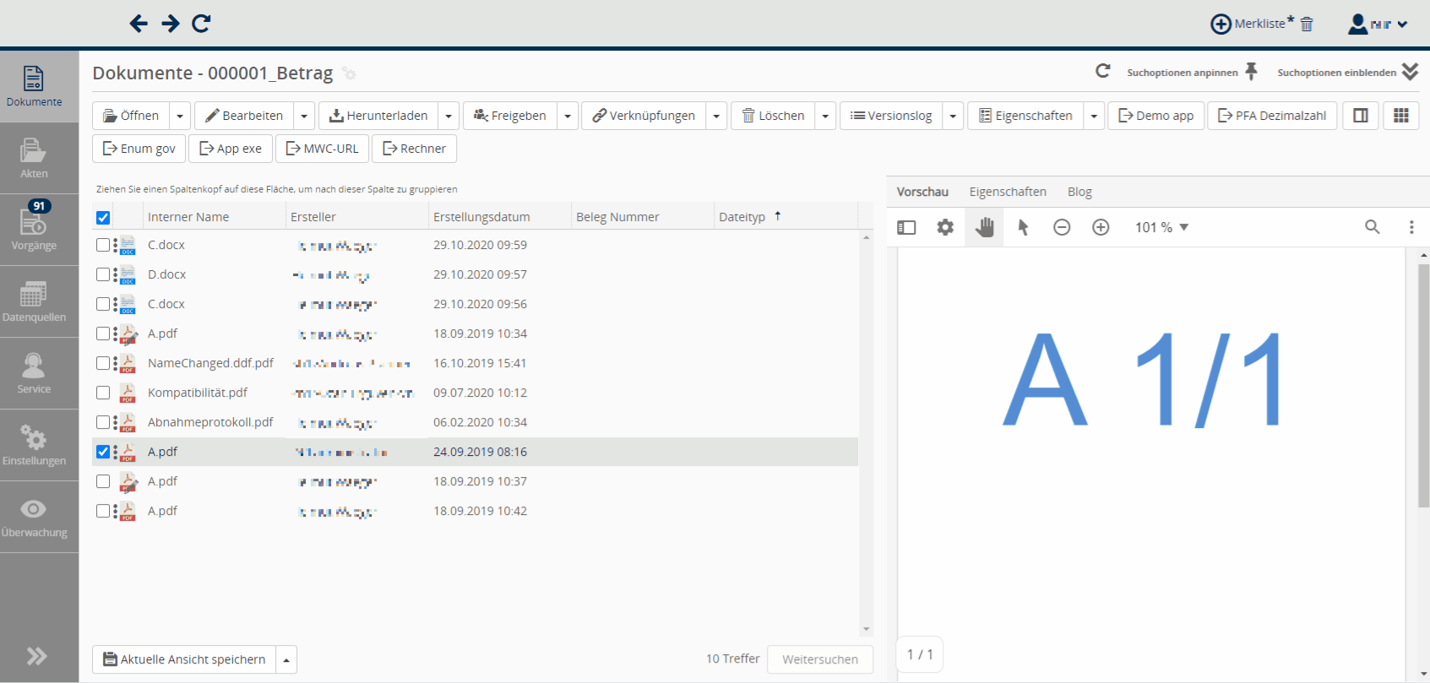The image size is (1430, 683).
Task: Toggle the preview sidebar panel icon
Action: coord(906,227)
